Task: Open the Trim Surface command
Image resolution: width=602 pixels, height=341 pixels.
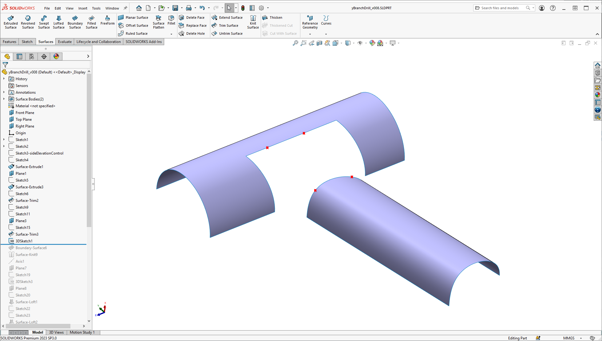Action: (x=228, y=25)
